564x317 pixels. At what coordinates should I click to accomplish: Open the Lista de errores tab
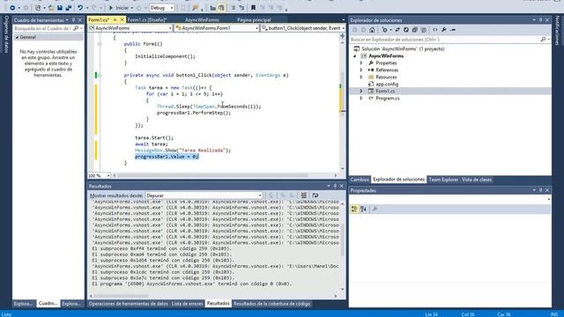(187, 304)
